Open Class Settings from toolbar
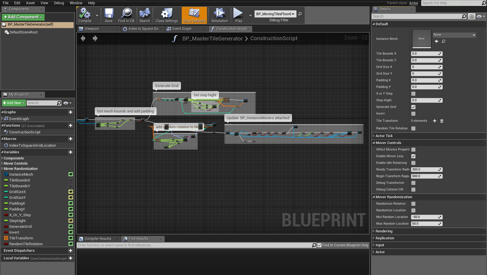 click(x=167, y=15)
